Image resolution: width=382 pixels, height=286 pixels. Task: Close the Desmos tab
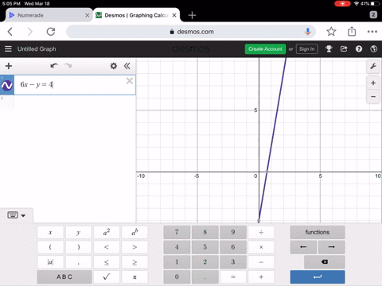point(174,15)
